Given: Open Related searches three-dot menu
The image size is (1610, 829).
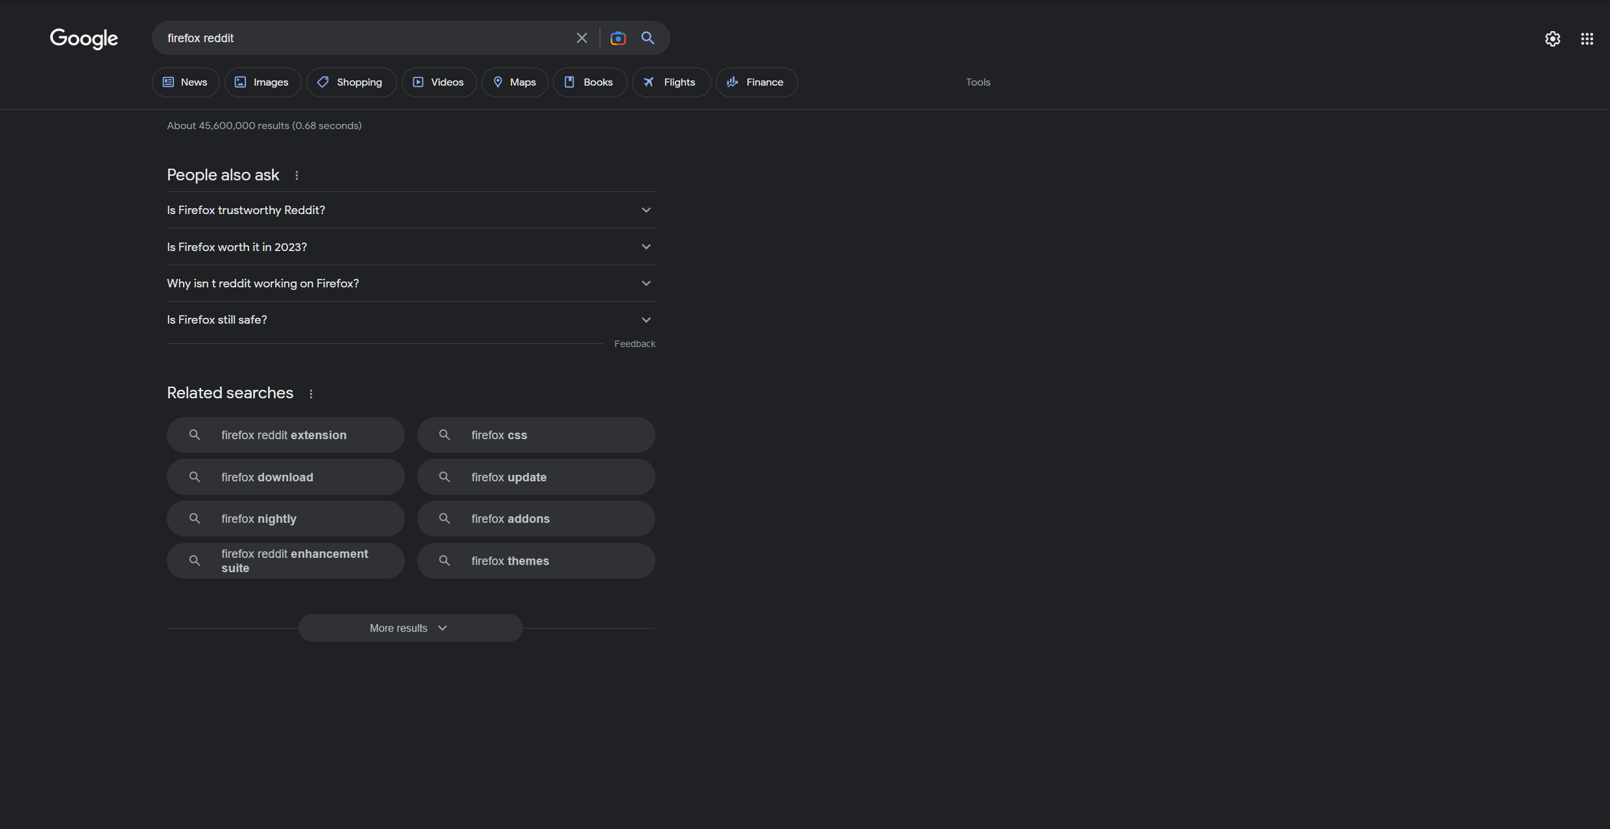Looking at the screenshot, I should (311, 394).
